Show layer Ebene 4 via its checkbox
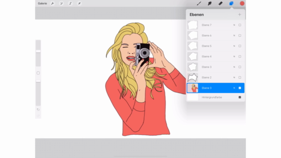This screenshot has width=281, height=158. (240, 57)
